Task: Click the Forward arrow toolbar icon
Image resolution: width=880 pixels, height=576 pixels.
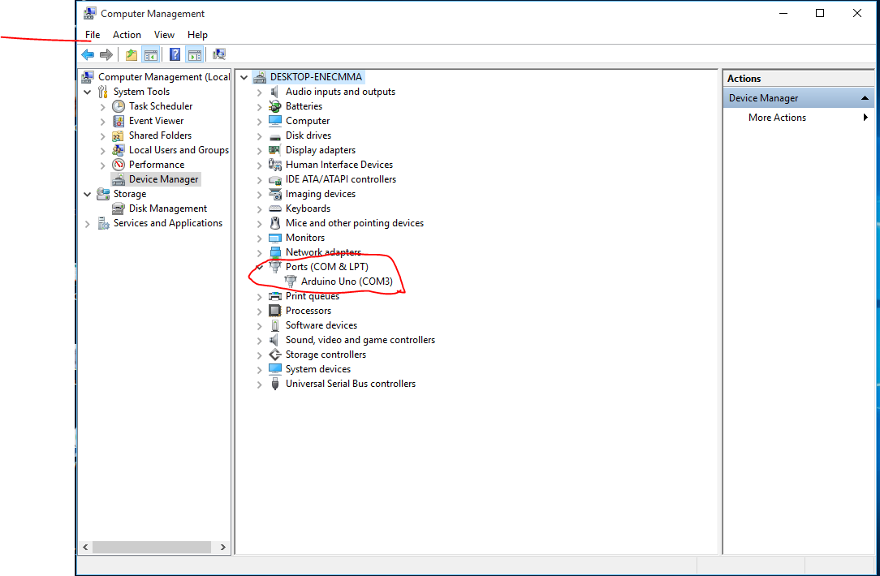Action: point(106,54)
